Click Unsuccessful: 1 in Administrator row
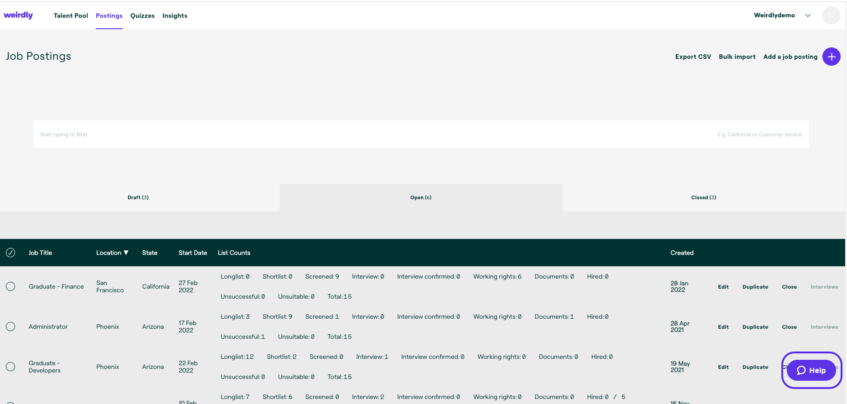Image resolution: width=847 pixels, height=404 pixels. pyautogui.click(x=243, y=337)
